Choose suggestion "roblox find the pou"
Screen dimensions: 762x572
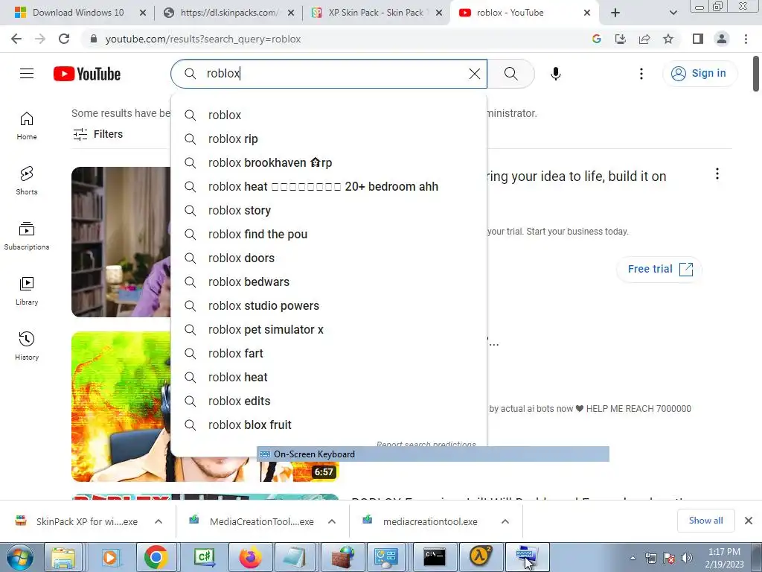328,235
